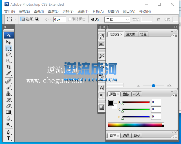The width and height of the screenshot is (181, 144).
Task: Open the 帮助(H) menu
Action: (x=145, y=12)
